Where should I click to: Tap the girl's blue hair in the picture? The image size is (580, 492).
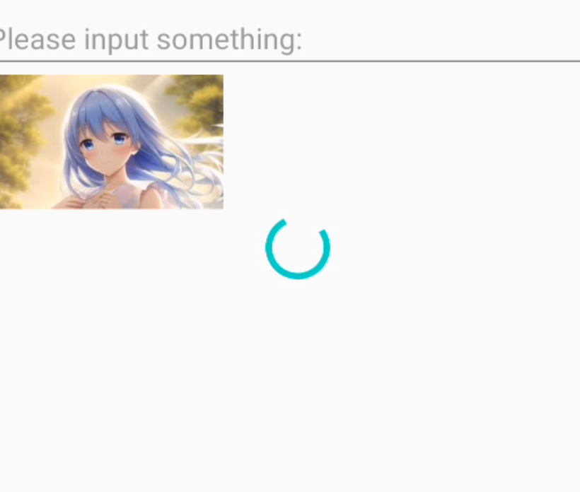coord(100,107)
